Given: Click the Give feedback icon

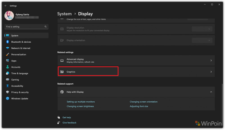Looking at the screenshot, I should coord(59,123).
